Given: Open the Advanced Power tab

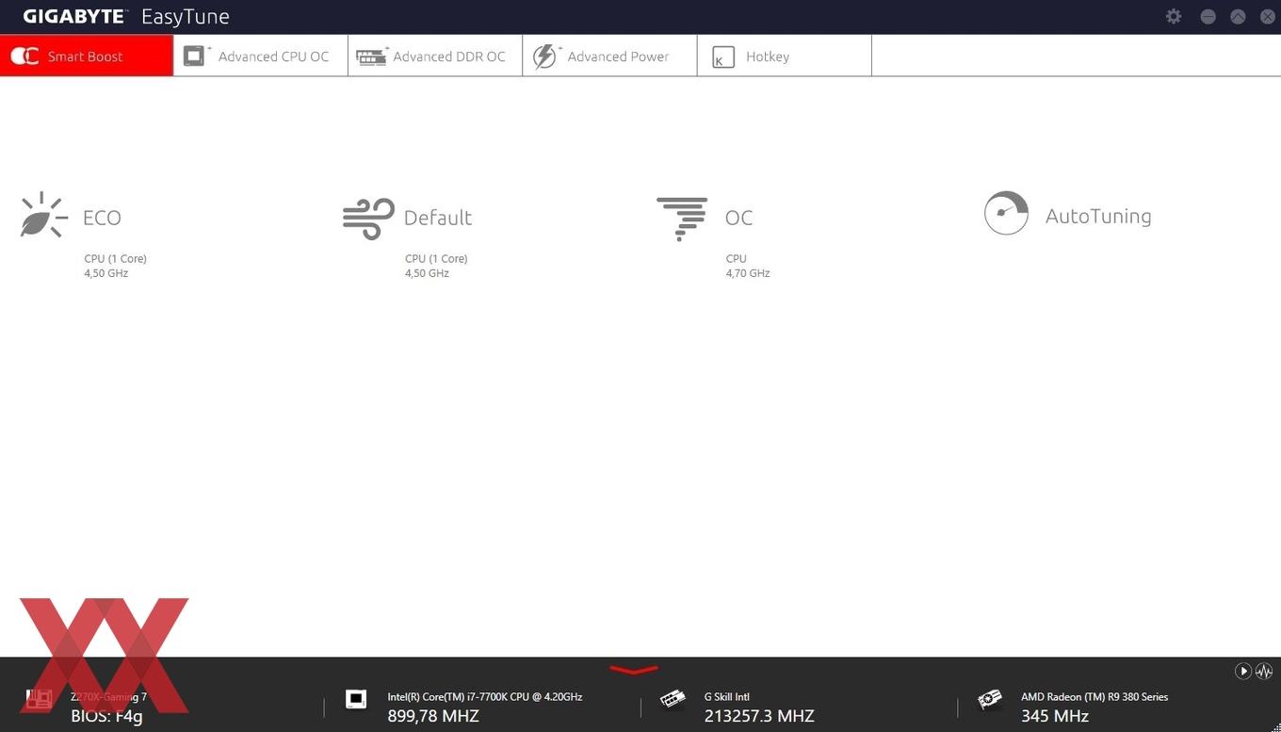Looking at the screenshot, I should (609, 56).
